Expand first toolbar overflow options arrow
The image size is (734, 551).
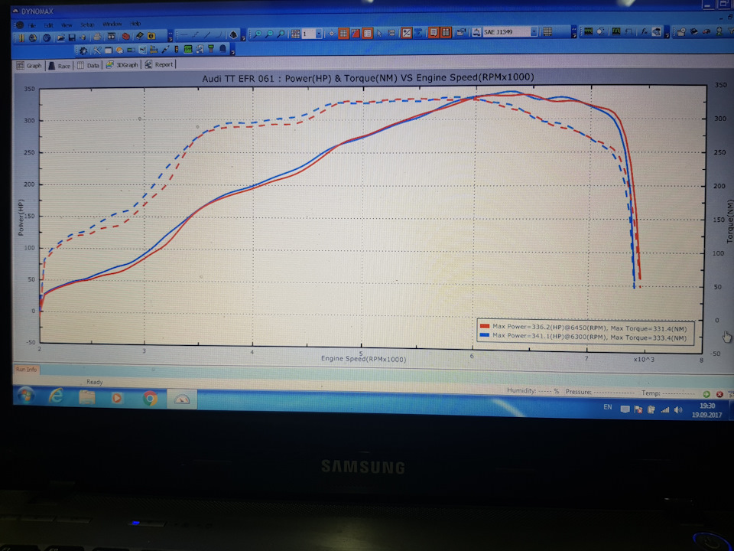coord(171,37)
